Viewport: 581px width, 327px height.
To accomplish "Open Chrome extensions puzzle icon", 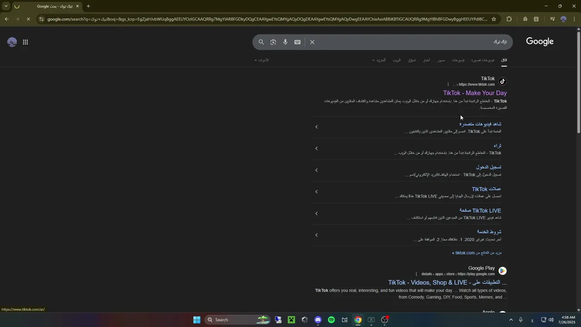I will (509, 19).
